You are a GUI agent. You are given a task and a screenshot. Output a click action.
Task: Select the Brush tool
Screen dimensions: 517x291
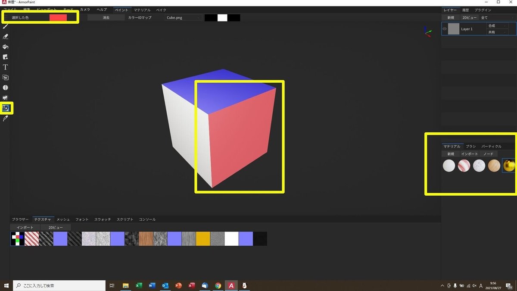[x=6, y=27]
